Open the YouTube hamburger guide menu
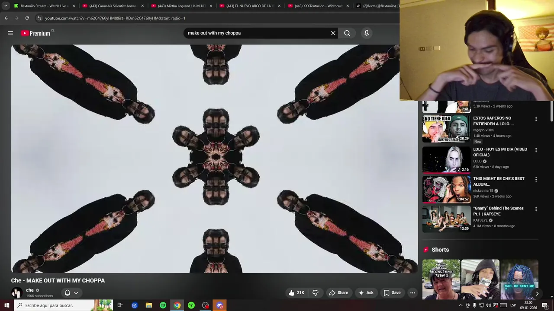554x311 pixels. [10, 33]
